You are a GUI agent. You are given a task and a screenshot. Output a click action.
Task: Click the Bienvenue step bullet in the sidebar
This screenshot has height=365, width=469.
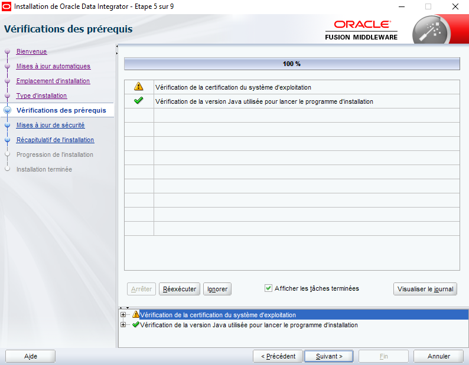click(x=8, y=51)
